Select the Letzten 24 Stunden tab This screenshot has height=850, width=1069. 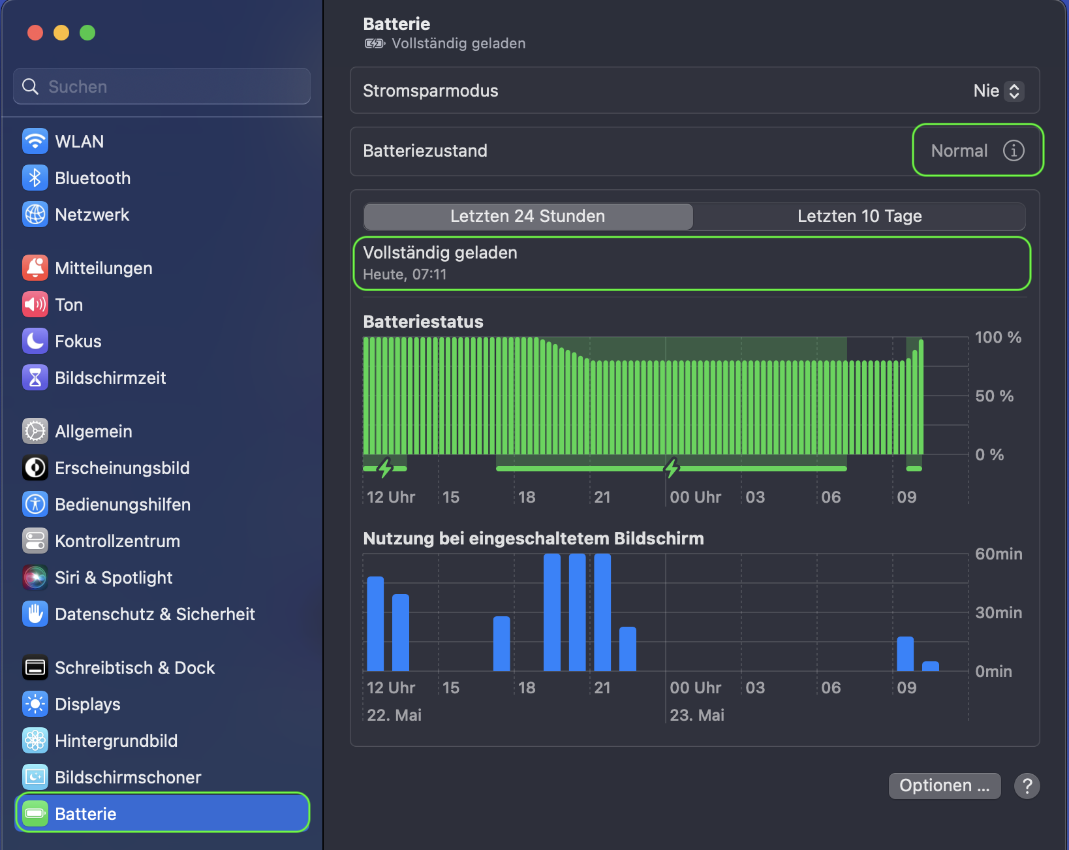tap(527, 216)
